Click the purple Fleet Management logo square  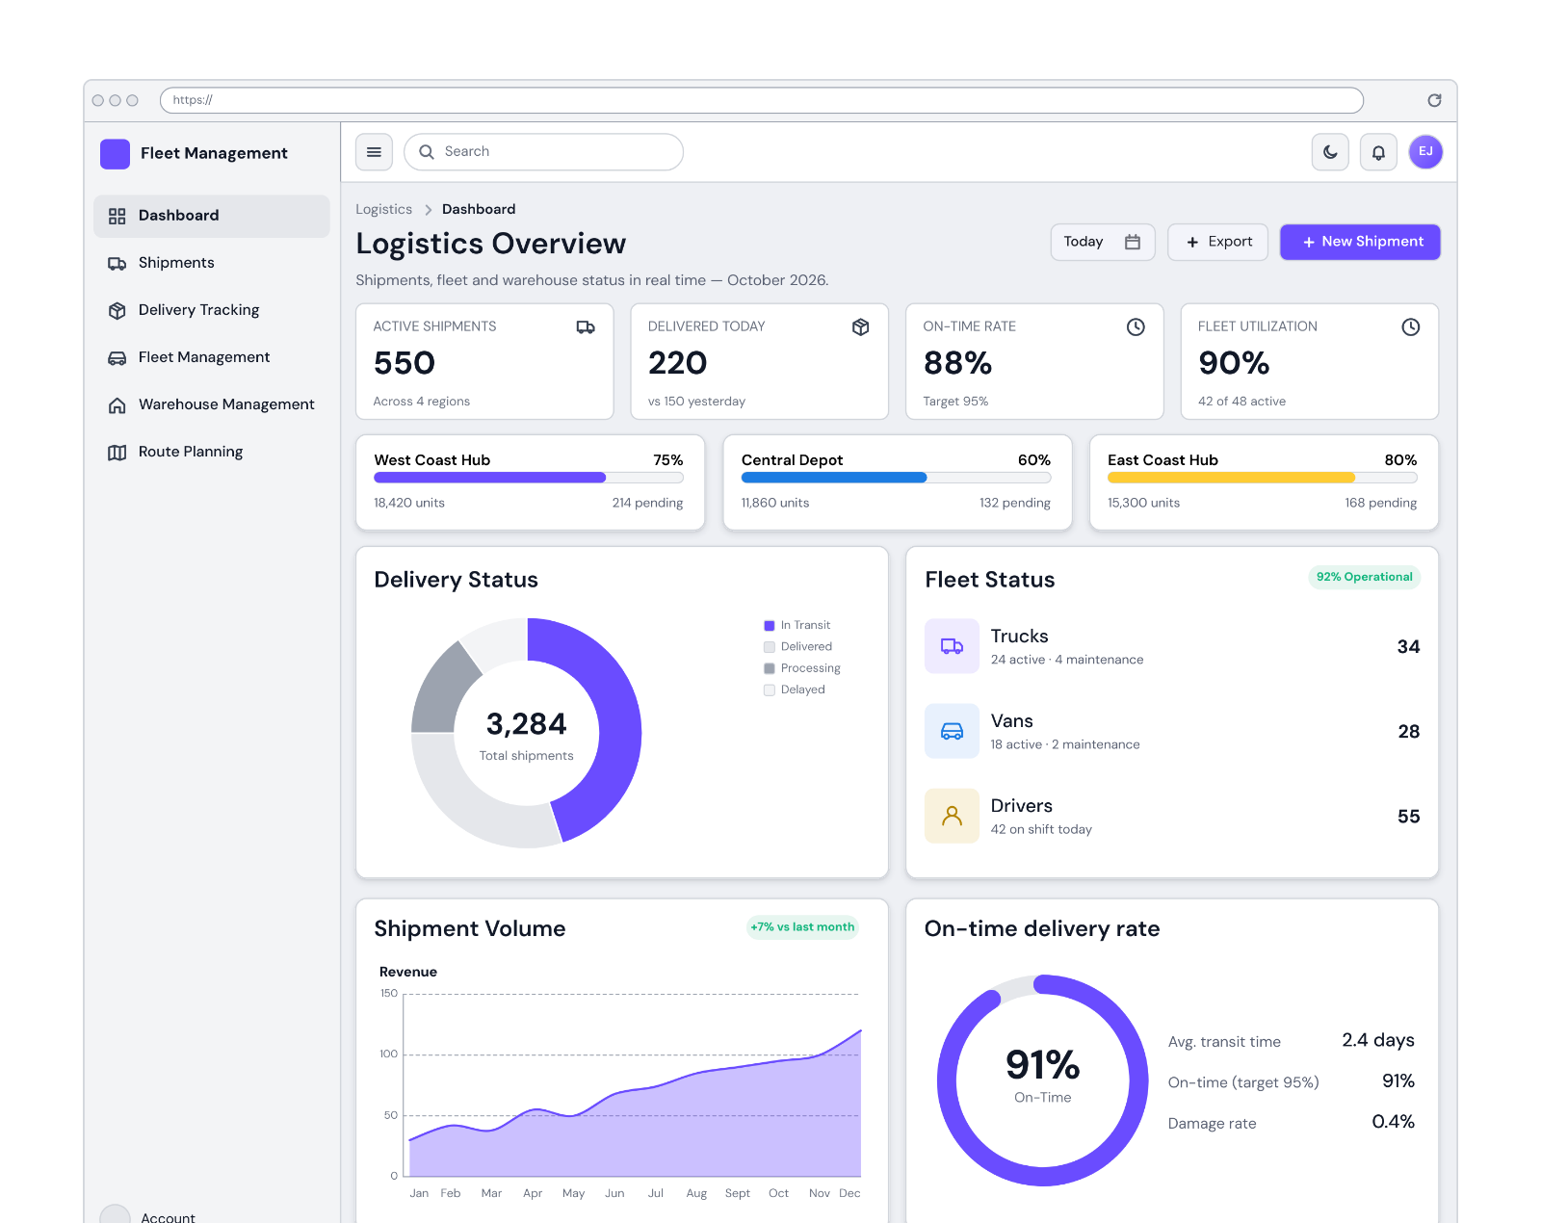115,154
